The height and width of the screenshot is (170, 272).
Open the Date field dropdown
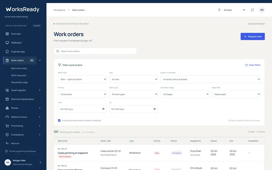click(236, 94)
